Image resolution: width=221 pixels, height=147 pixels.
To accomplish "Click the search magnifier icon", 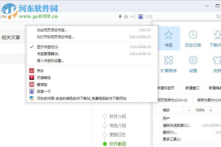I will click(x=218, y=16).
